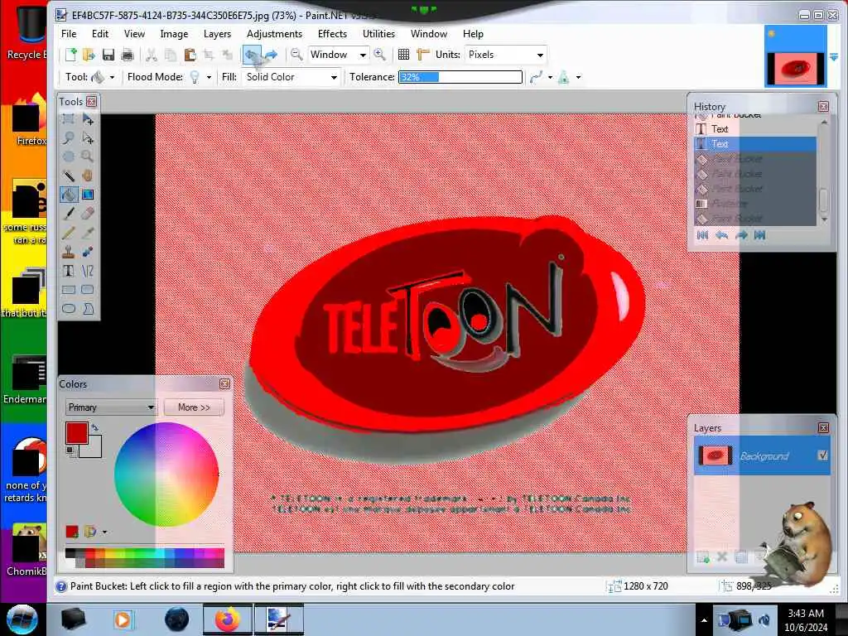
Task: Click History rewind to first step button
Action: click(x=702, y=234)
